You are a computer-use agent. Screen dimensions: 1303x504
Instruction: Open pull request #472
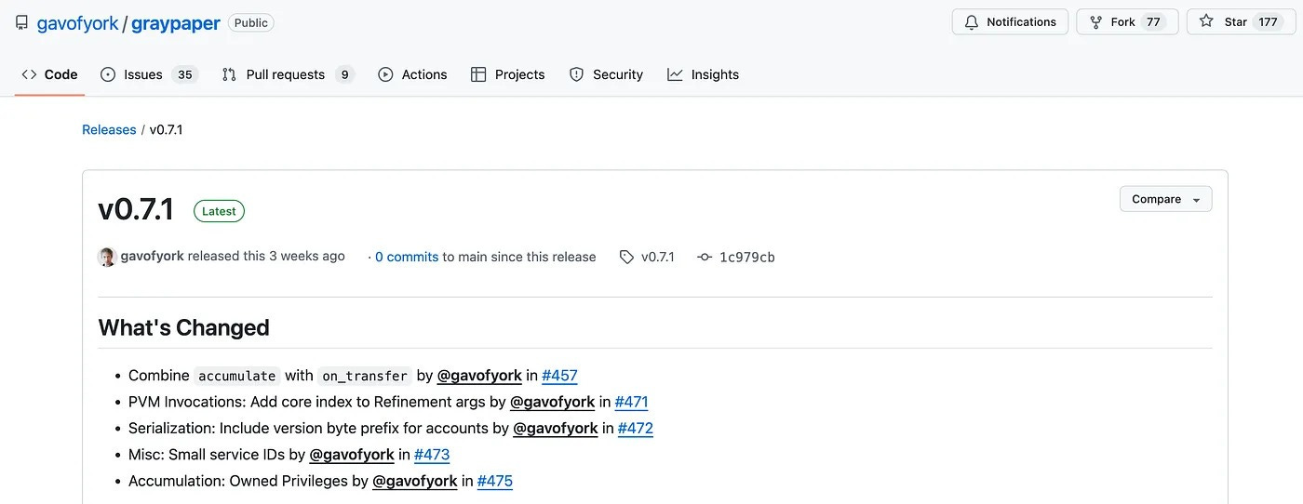coord(635,428)
